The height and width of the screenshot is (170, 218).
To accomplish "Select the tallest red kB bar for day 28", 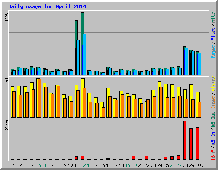I will coord(185,140).
